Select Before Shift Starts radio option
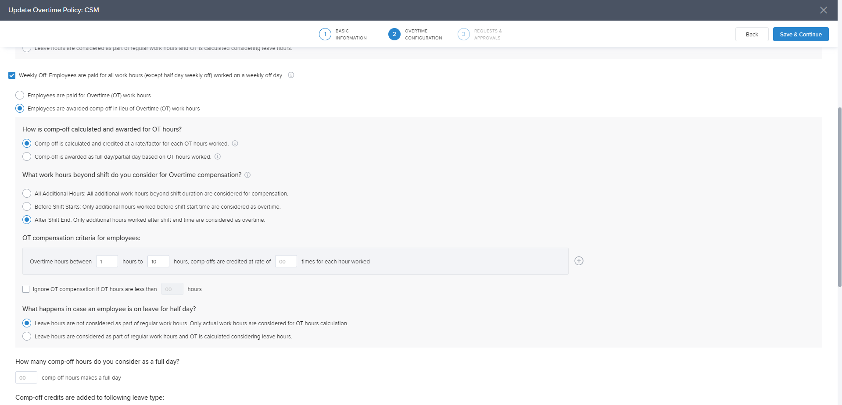 (x=27, y=206)
